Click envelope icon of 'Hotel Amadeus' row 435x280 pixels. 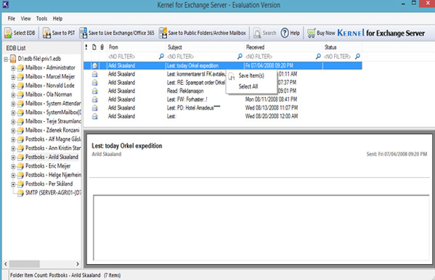[x=95, y=108]
